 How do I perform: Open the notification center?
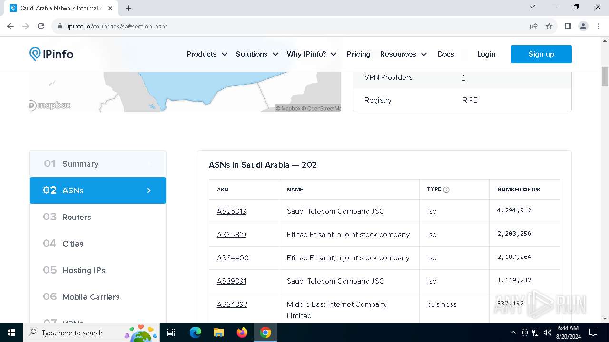(x=593, y=332)
